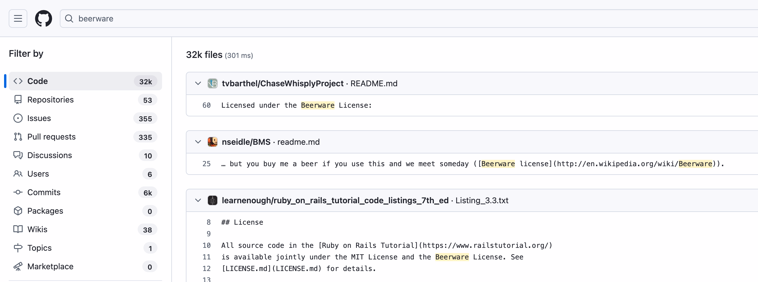Click the Issues filter icon

tap(18, 118)
